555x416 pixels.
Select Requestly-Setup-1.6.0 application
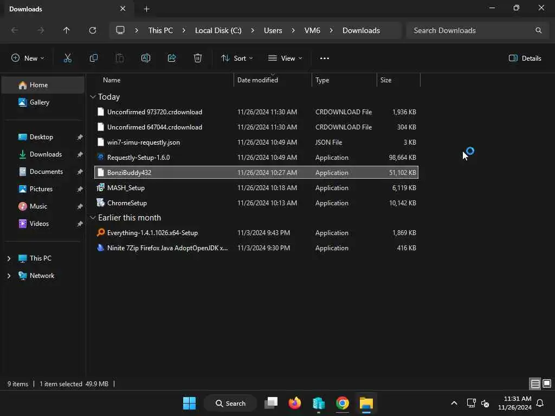pyautogui.click(x=256, y=158)
